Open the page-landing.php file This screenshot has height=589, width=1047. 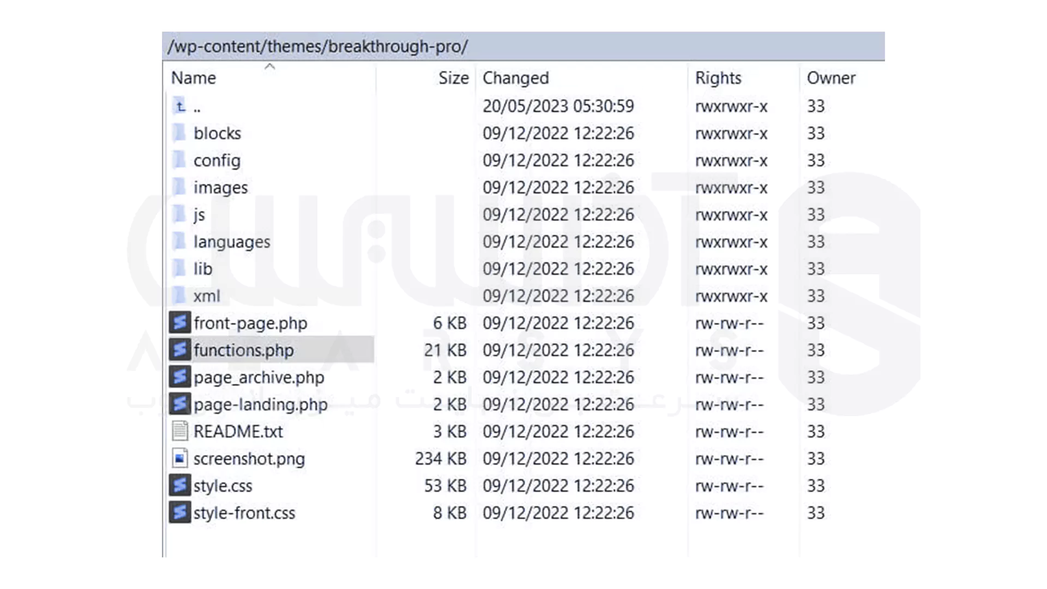(260, 404)
